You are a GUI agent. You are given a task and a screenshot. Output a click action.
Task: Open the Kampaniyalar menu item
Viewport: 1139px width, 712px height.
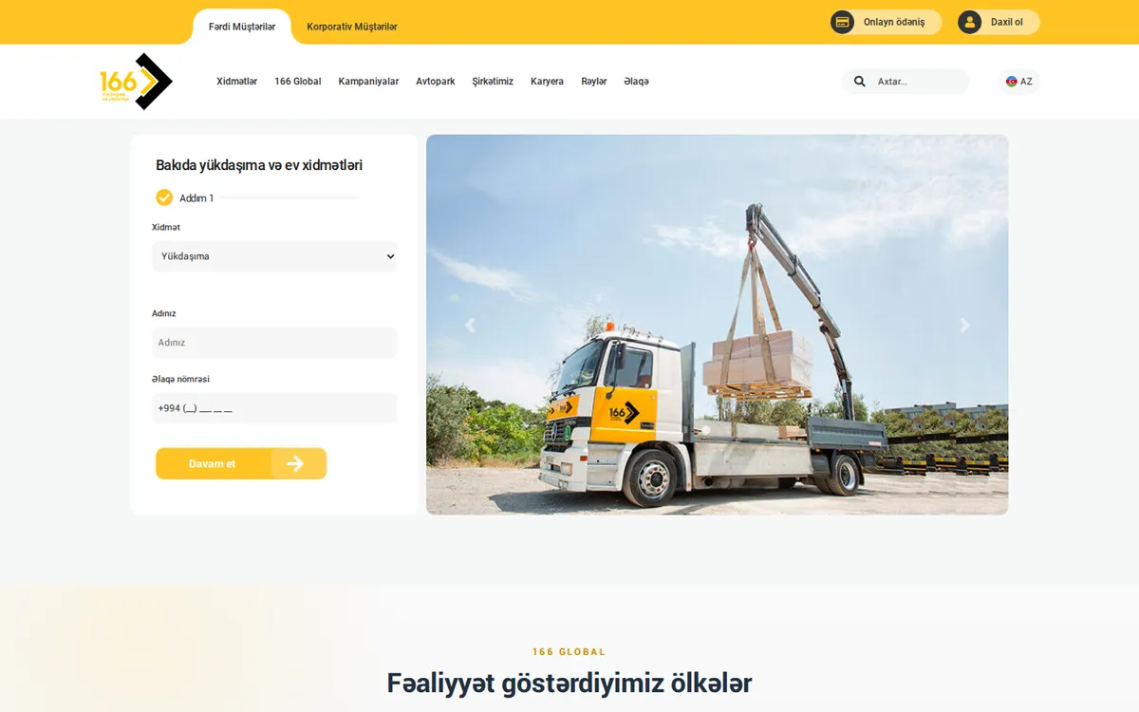[368, 82]
